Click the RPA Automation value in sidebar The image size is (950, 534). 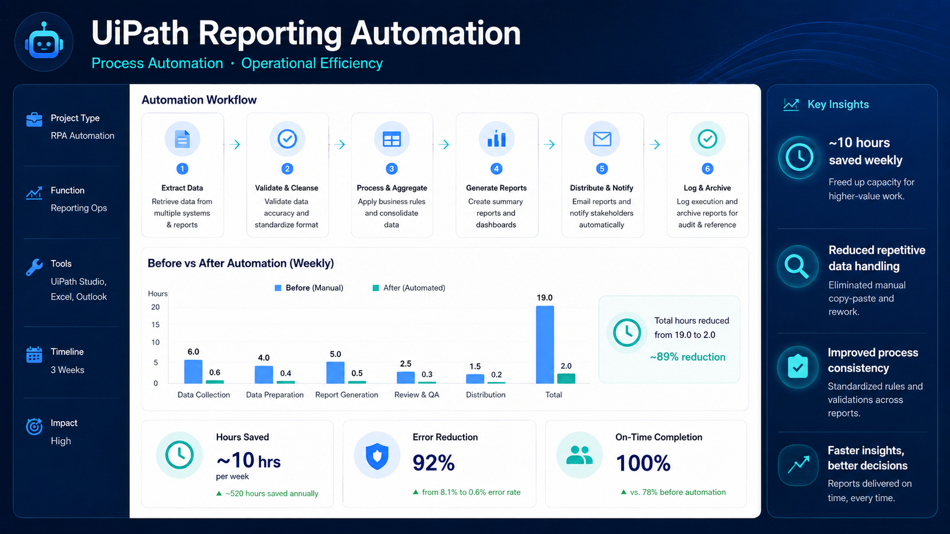82,136
